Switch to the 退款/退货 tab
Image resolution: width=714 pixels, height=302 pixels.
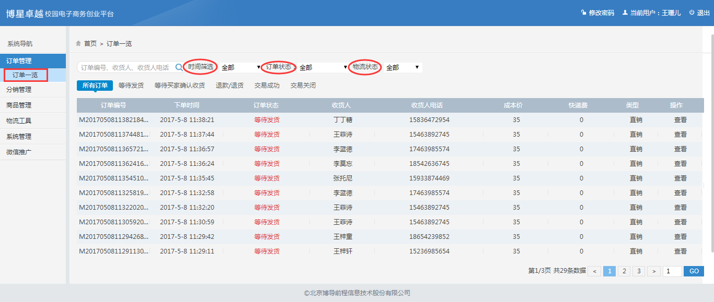coord(229,86)
